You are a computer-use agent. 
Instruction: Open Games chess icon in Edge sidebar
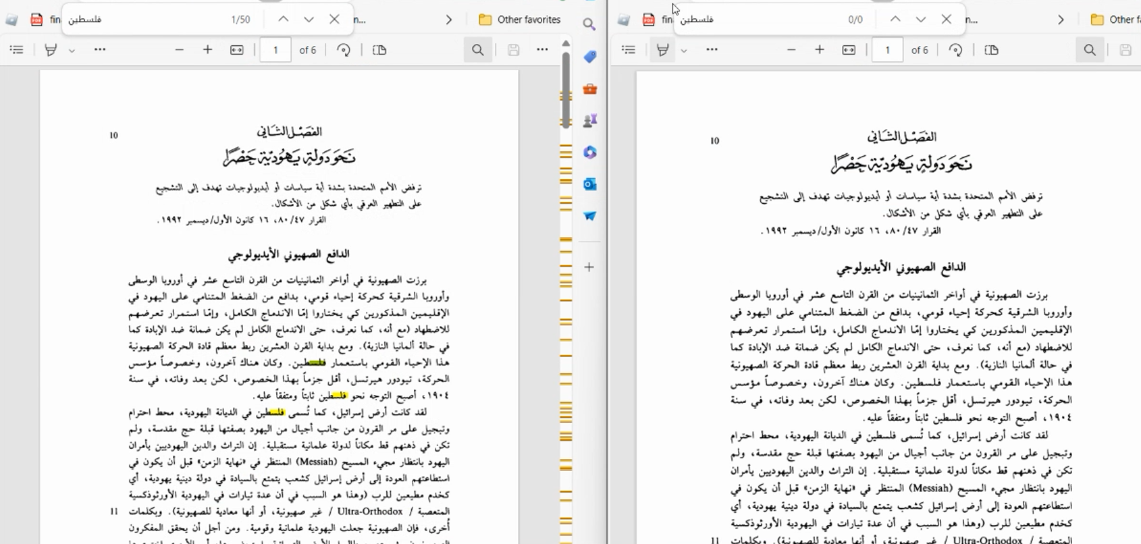pos(589,120)
